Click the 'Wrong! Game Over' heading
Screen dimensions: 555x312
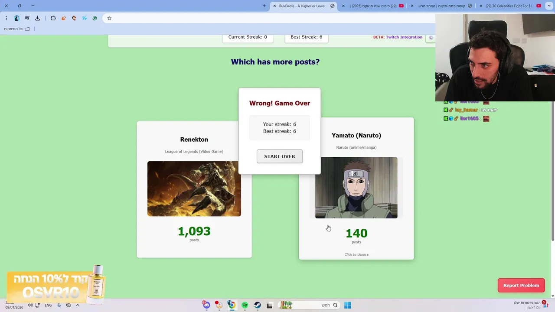pos(279,103)
